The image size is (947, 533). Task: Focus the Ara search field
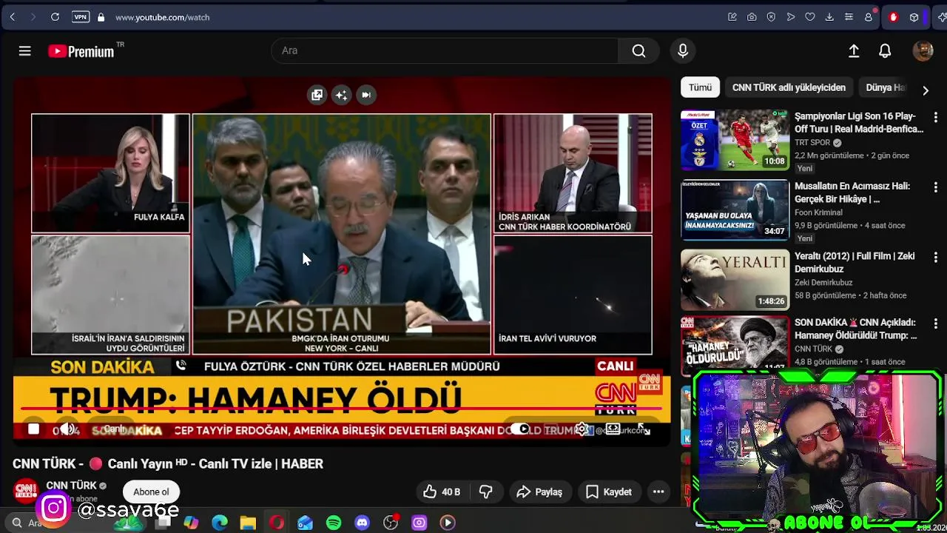(445, 51)
